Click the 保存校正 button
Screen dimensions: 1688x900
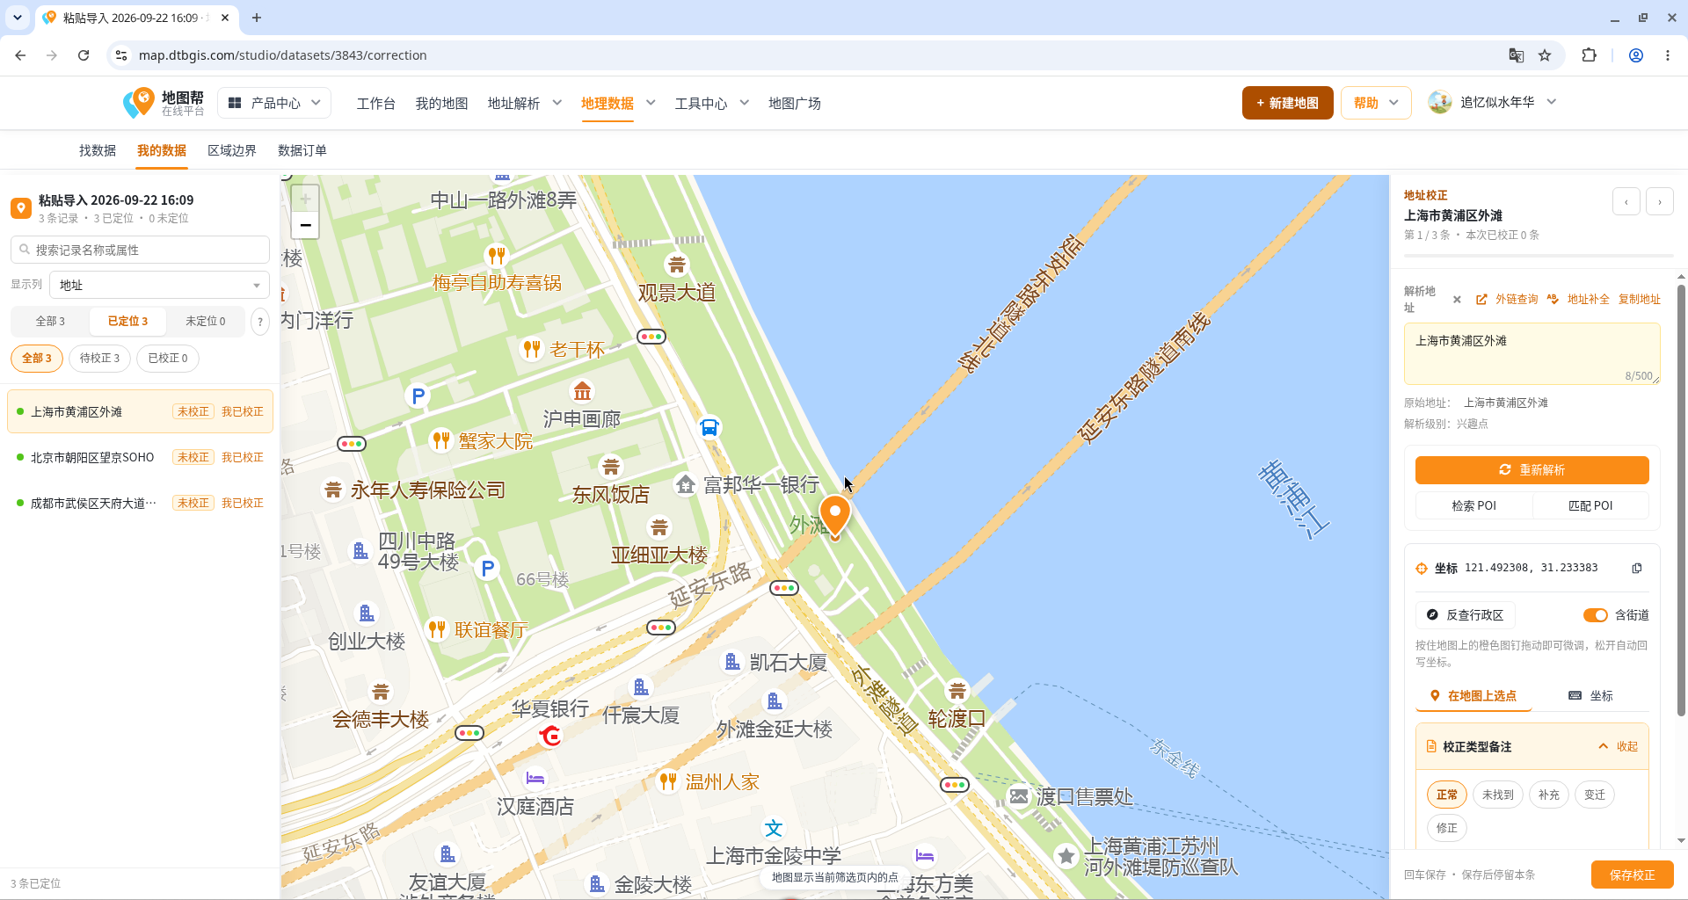tap(1632, 875)
